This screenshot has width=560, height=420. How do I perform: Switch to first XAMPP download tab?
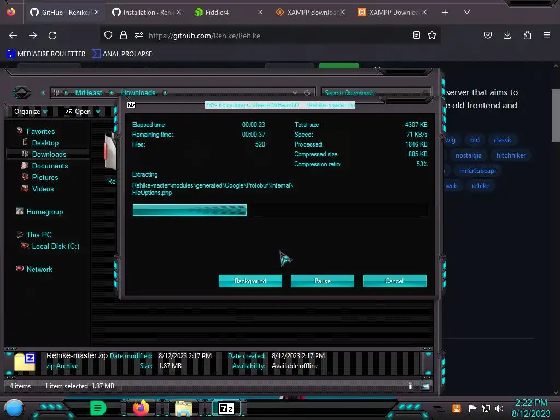click(311, 13)
